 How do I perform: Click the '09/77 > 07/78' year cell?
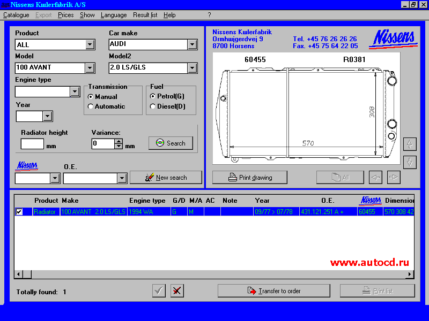pyautogui.click(x=276, y=211)
